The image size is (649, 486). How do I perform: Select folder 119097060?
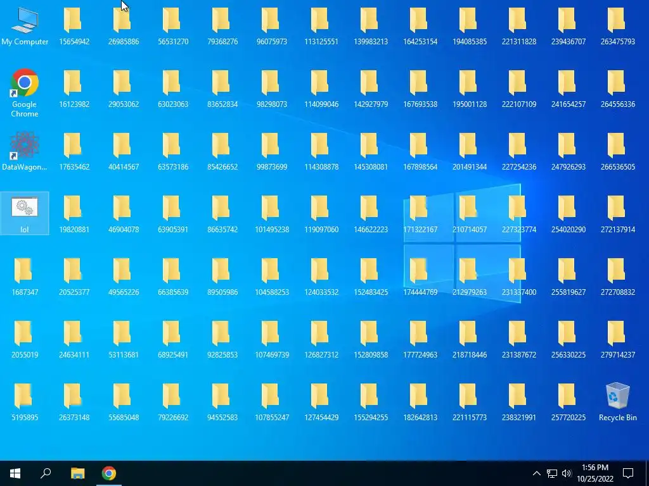321,214
